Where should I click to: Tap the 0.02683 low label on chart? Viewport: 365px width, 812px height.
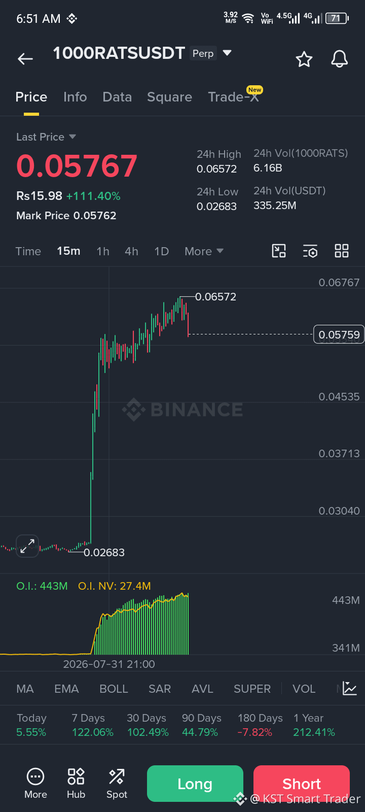[x=104, y=552]
